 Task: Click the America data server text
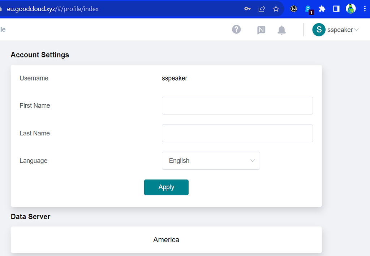(166, 240)
